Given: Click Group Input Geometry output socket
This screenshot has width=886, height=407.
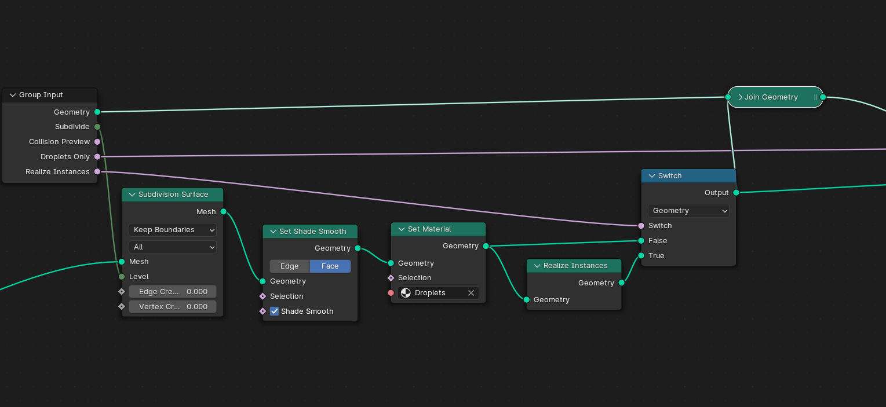Looking at the screenshot, I should pyautogui.click(x=97, y=112).
